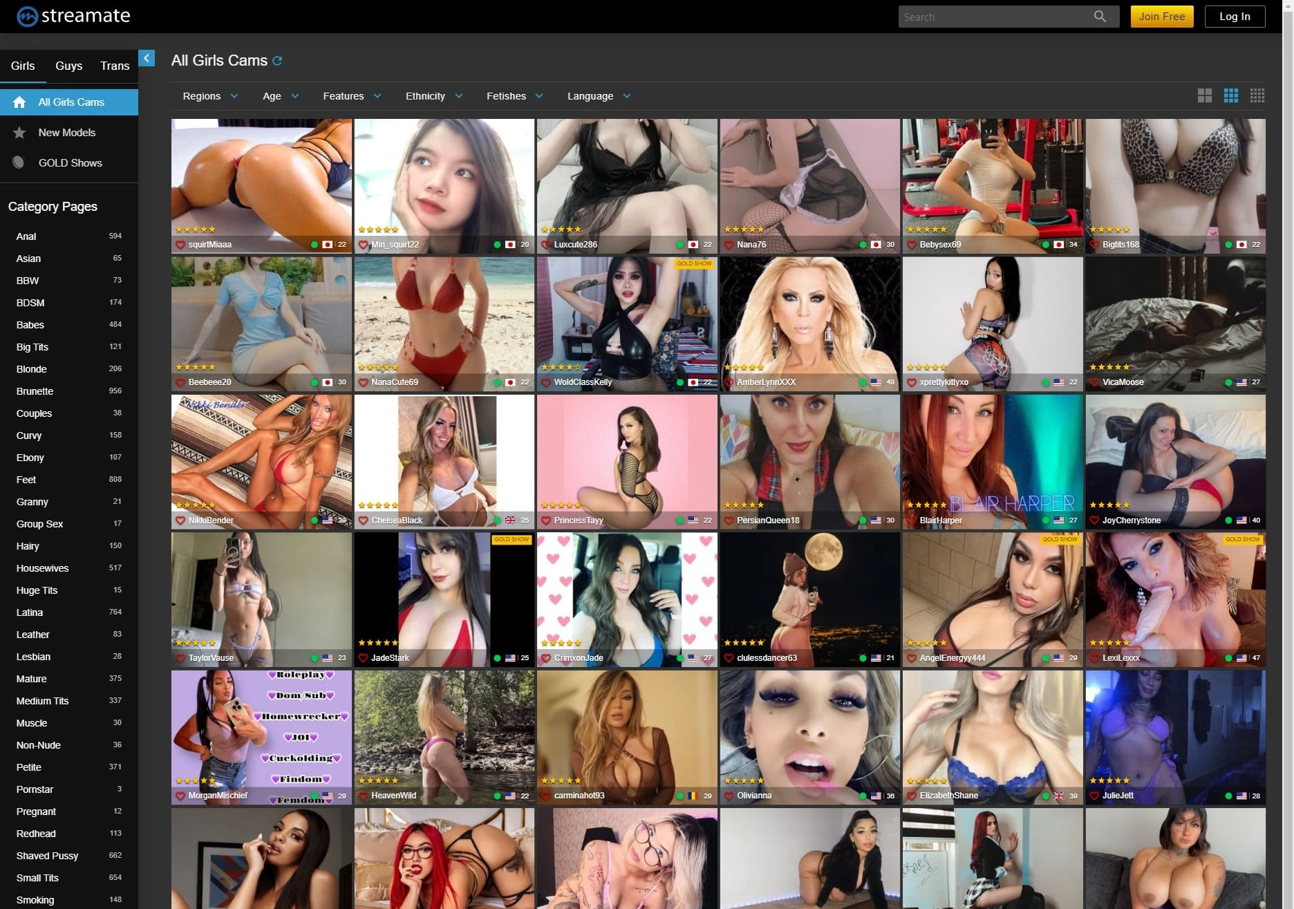Open New Models via the star icon
This screenshot has width=1294, height=909.
coord(19,133)
